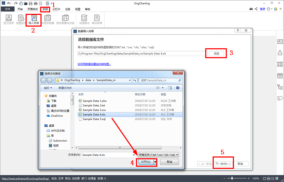
Task: Click the save icon in quick access toolbar
Action: pyautogui.click(x=31, y=4)
